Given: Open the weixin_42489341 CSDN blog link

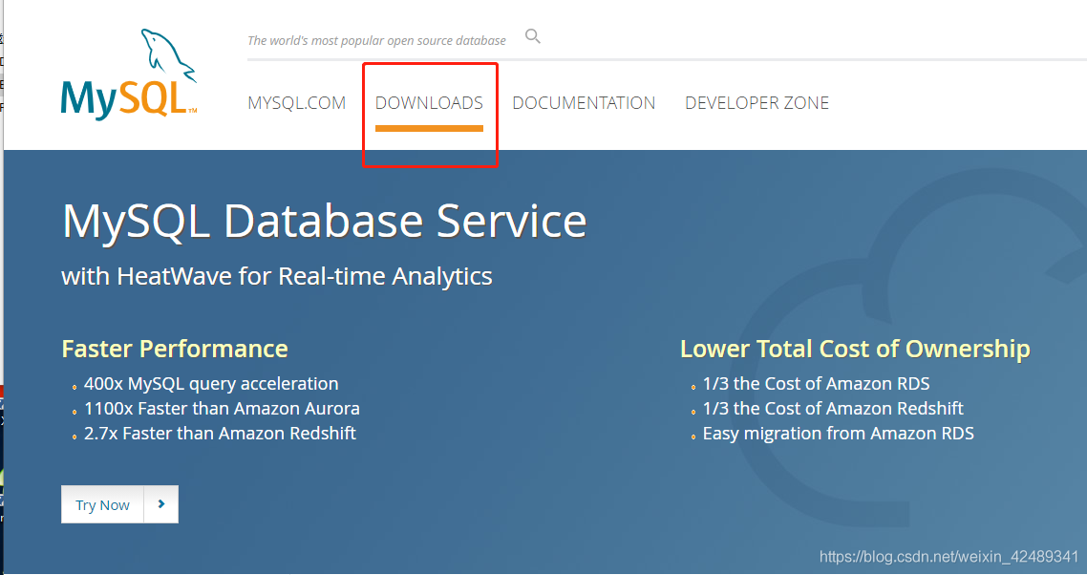Looking at the screenshot, I should [950, 554].
